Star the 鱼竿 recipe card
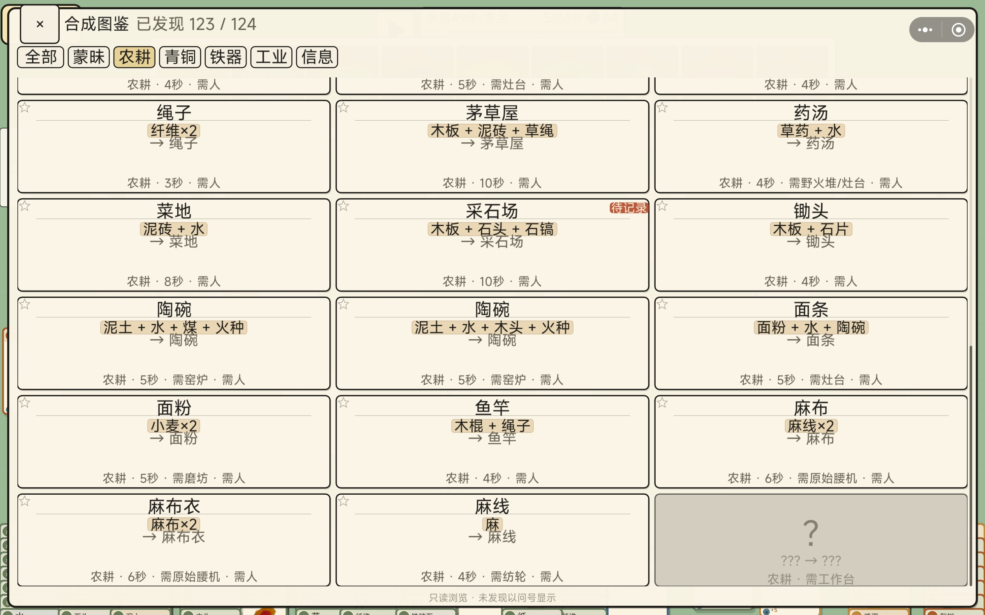 coord(344,403)
